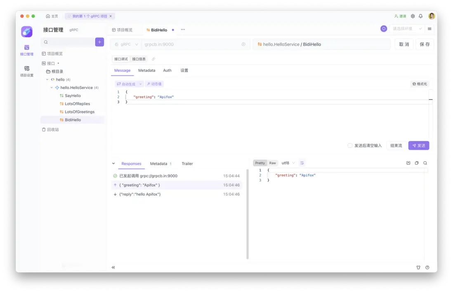Open the 请选择环境 environment dropdown
The height and width of the screenshot is (293, 453).
[x=407, y=29]
